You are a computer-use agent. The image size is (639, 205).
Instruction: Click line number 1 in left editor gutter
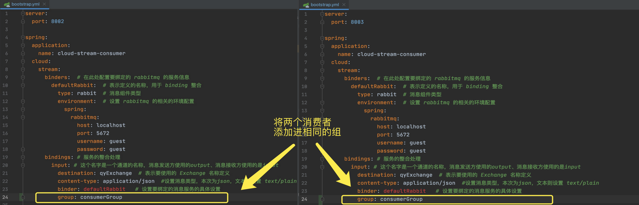point(7,13)
